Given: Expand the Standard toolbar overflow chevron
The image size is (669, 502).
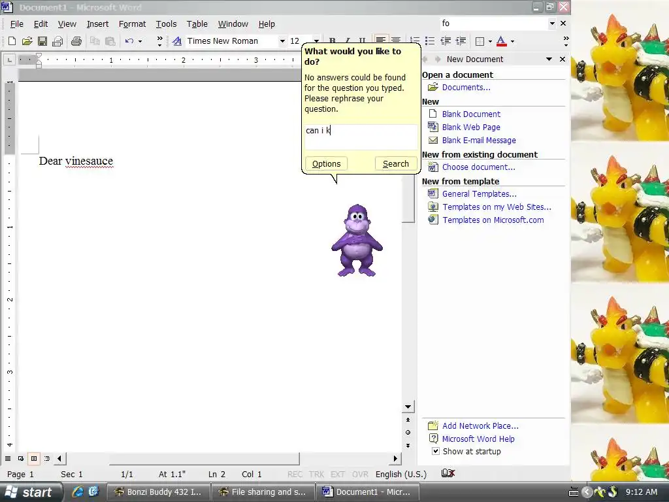Looking at the screenshot, I should coord(159,41).
